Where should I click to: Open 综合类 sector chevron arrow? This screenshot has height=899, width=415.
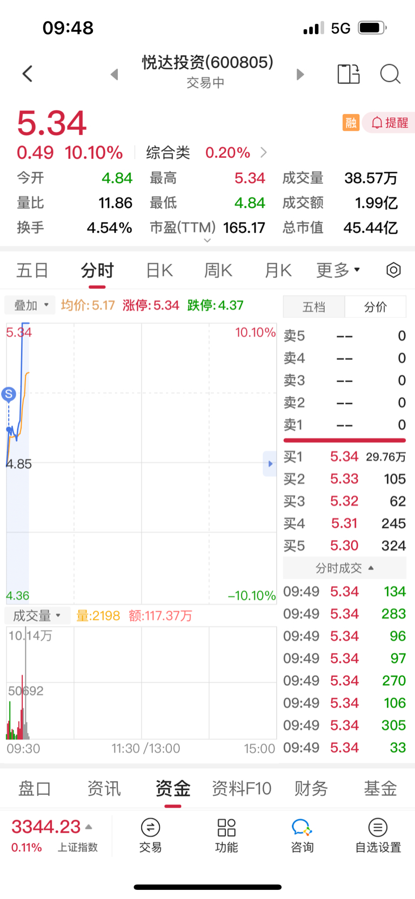coord(264,152)
